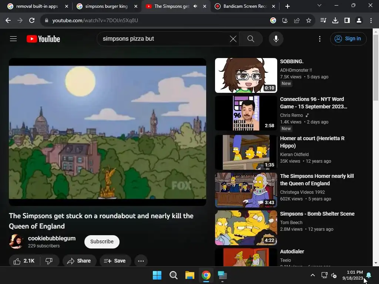Image resolution: width=379 pixels, height=284 pixels.
Task: Click Chrome icon in taskbar
Action: 206,275
